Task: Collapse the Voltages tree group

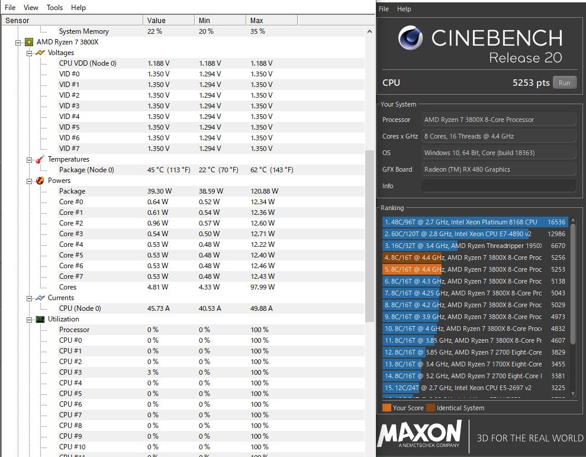Action: tap(29, 53)
